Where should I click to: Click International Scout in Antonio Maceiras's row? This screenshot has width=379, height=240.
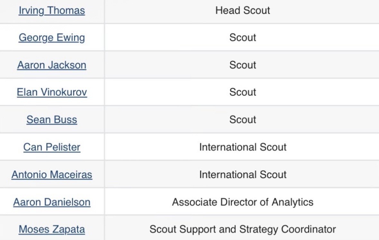[x=243, y=175]
